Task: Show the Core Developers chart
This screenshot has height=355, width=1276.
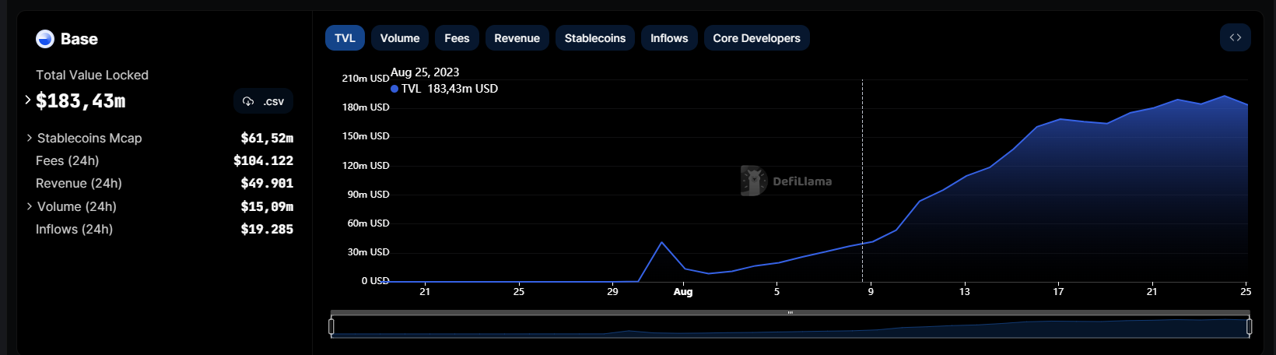Action: coord(756,38)
